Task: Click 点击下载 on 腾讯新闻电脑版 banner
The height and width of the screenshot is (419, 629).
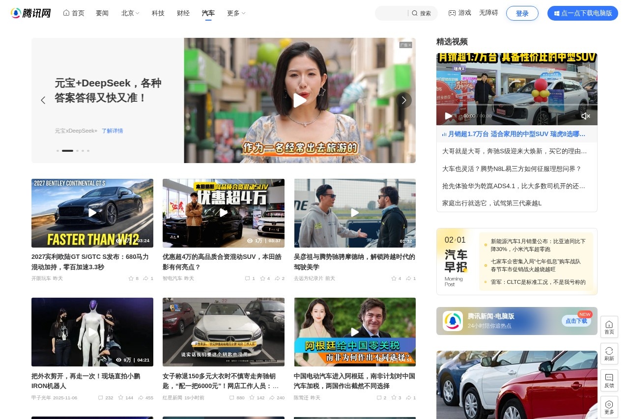Action: 576,321
